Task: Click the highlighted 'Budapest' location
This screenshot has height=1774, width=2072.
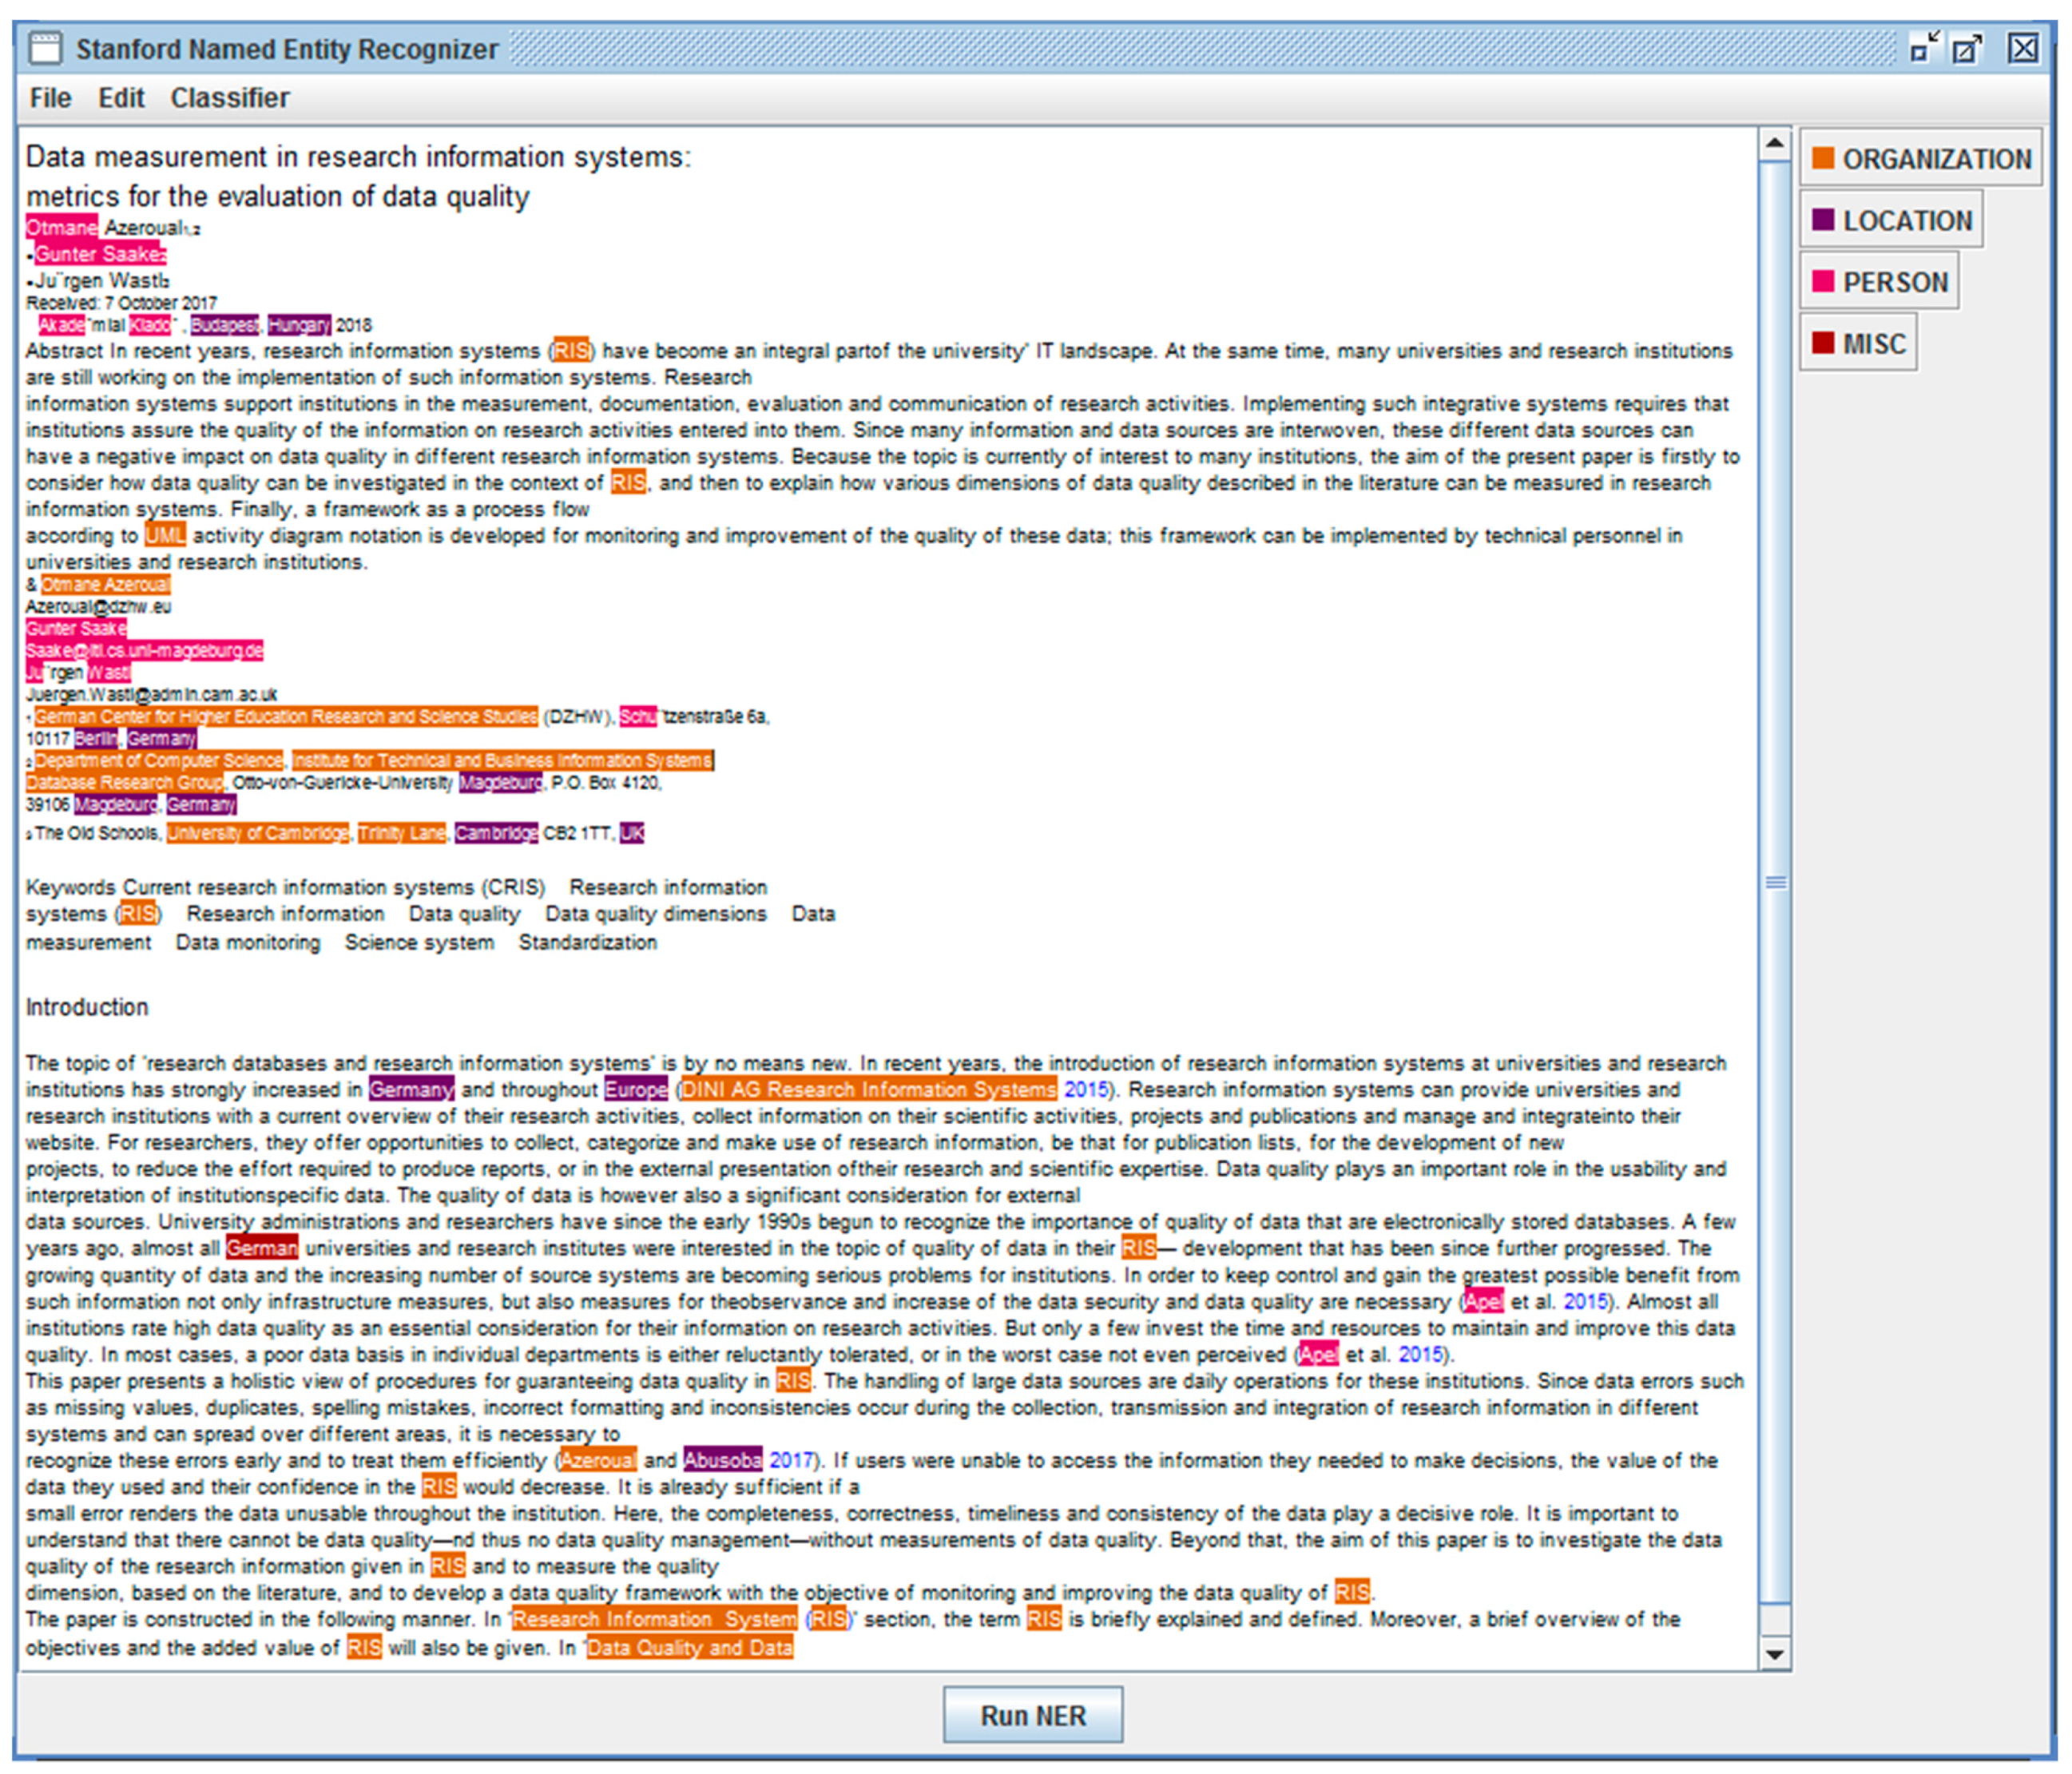Action: click(224, 325)
